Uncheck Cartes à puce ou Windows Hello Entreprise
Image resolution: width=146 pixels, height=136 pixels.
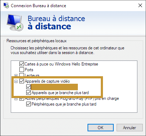click(22, 64)
